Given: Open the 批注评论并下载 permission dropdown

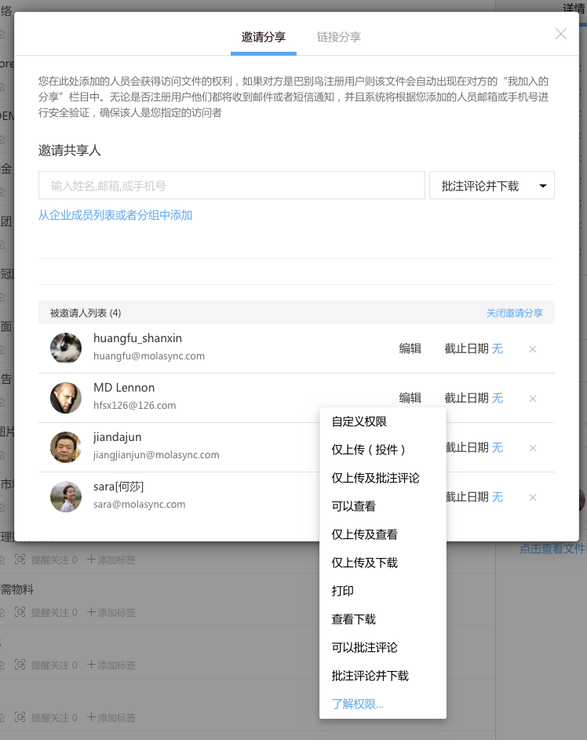Looking at the screenshot, I should tap(492, 185).
